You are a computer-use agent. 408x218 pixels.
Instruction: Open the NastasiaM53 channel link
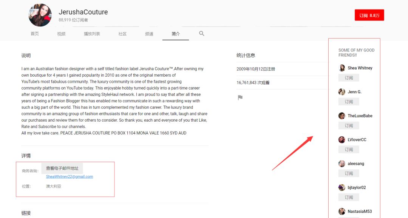pos(360,212)
